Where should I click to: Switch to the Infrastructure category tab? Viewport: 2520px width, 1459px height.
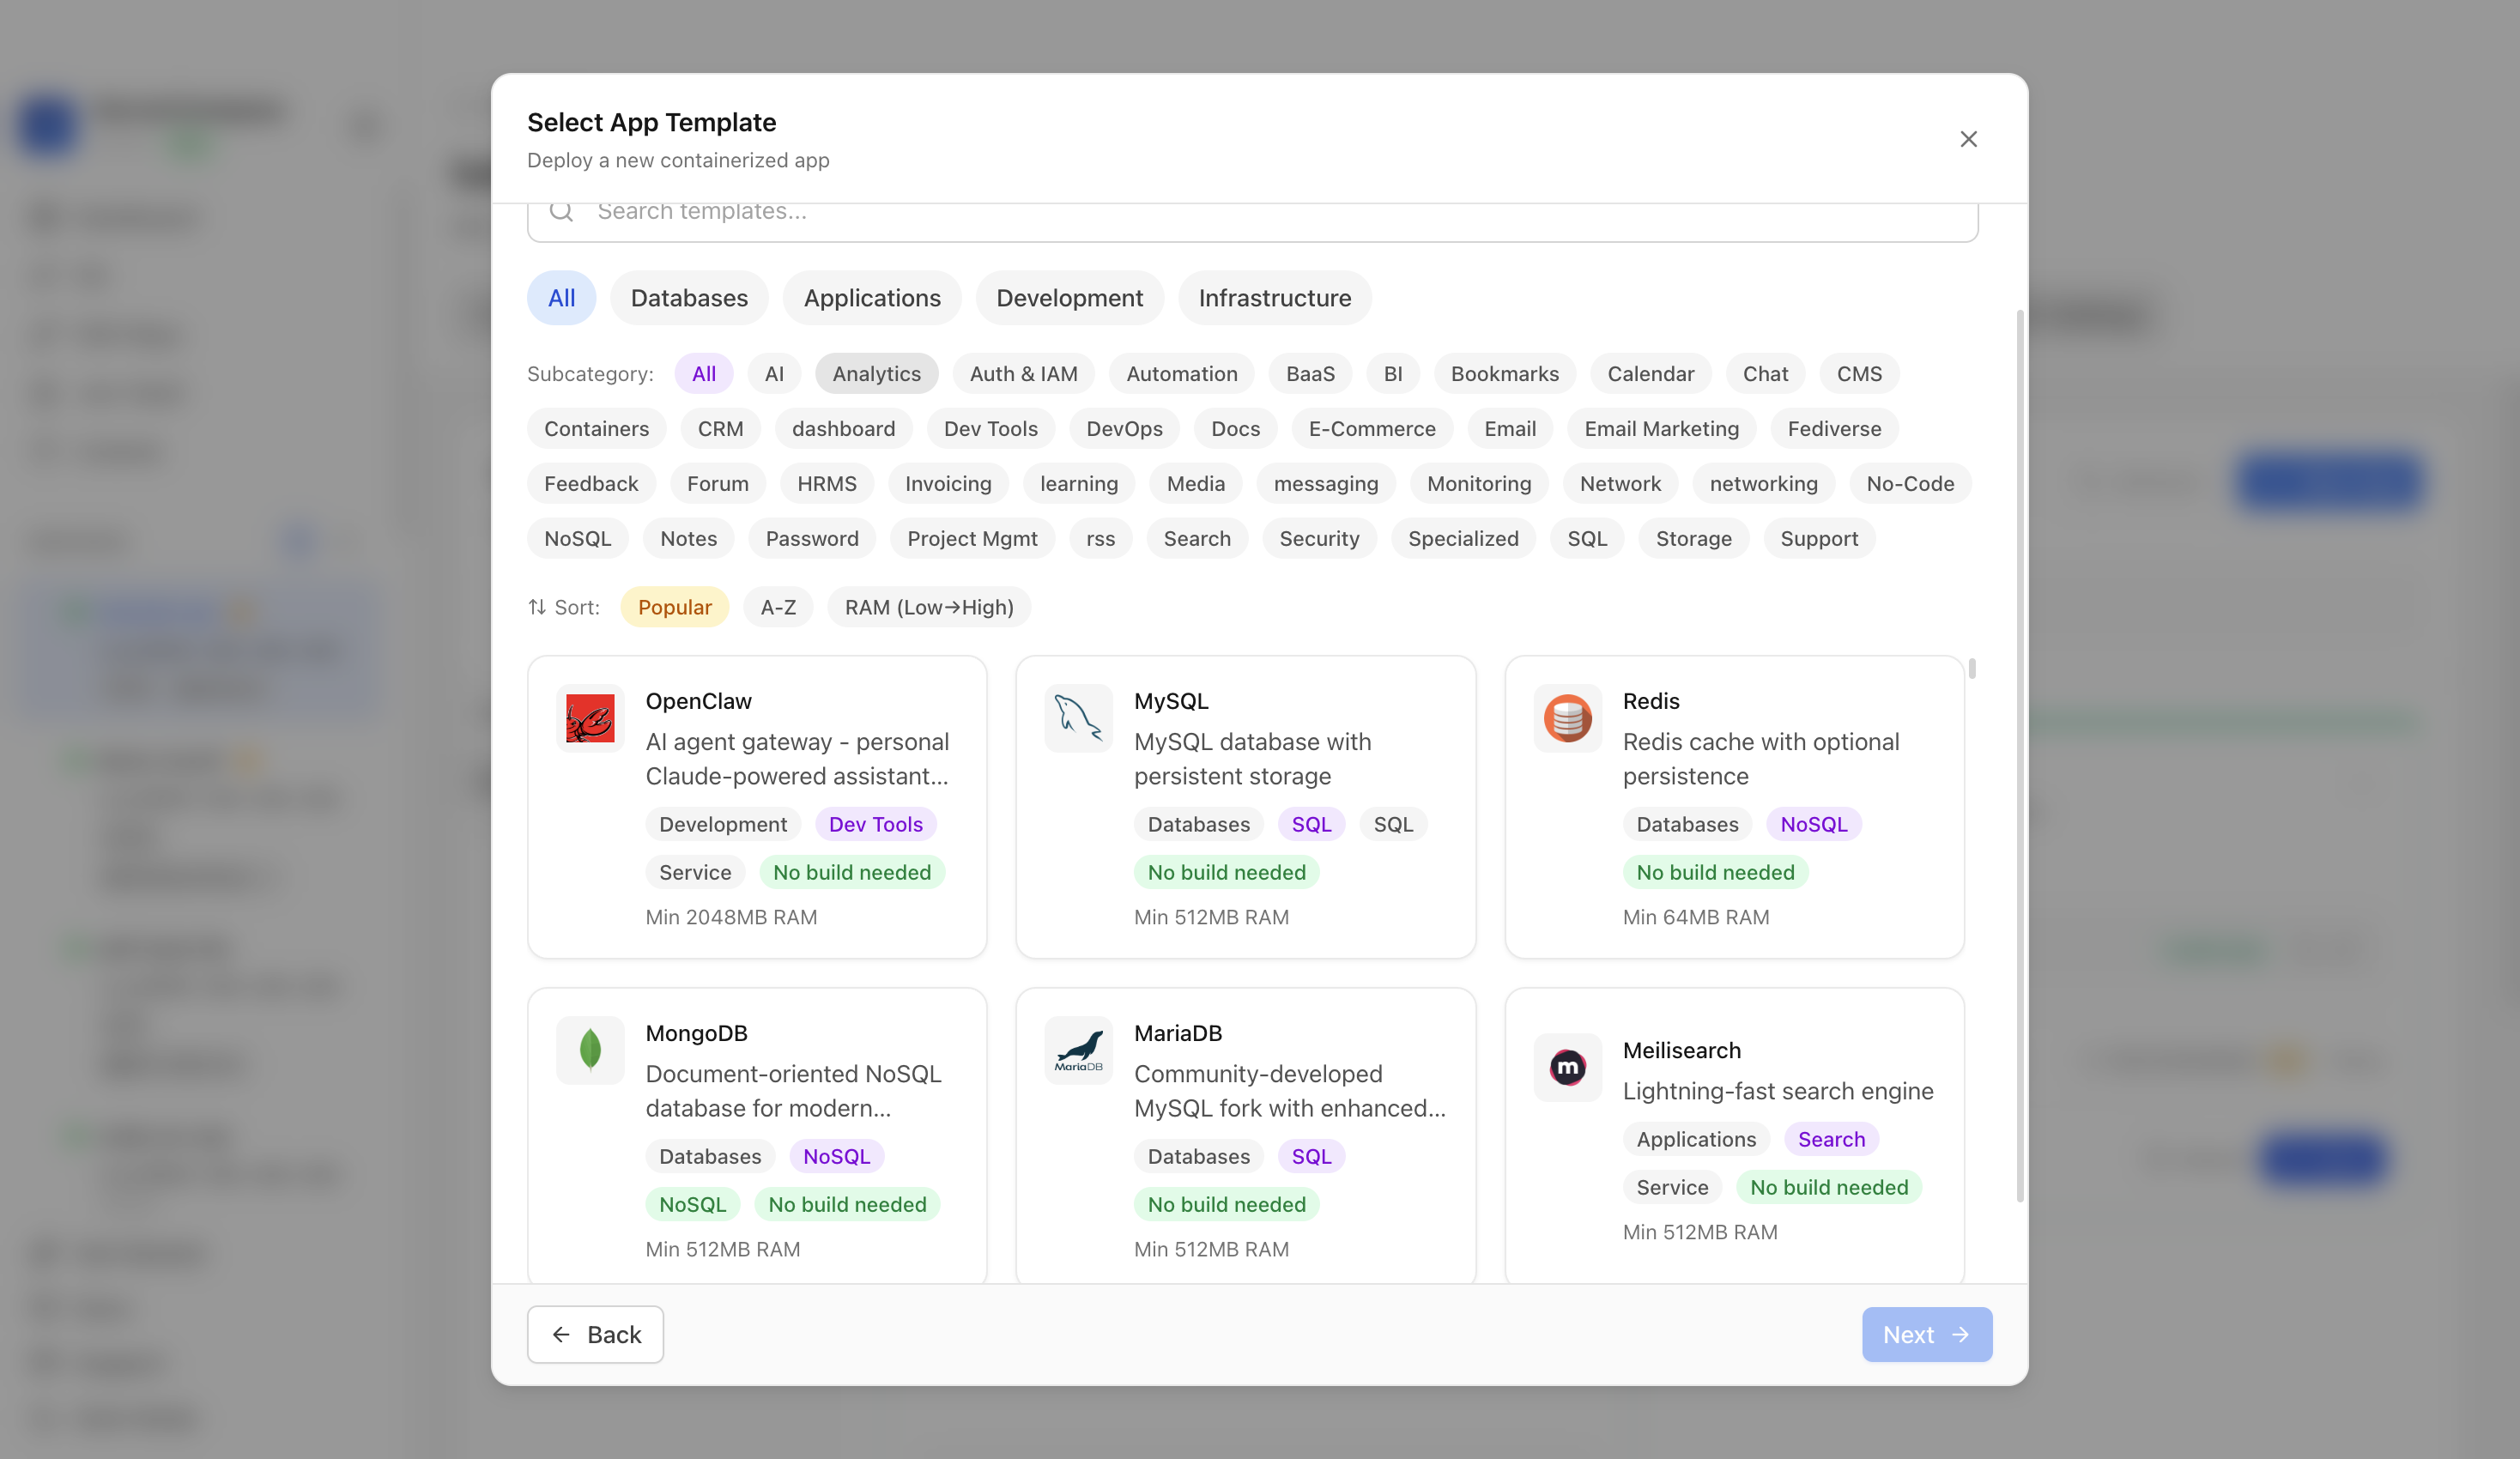click(1274, 298)
